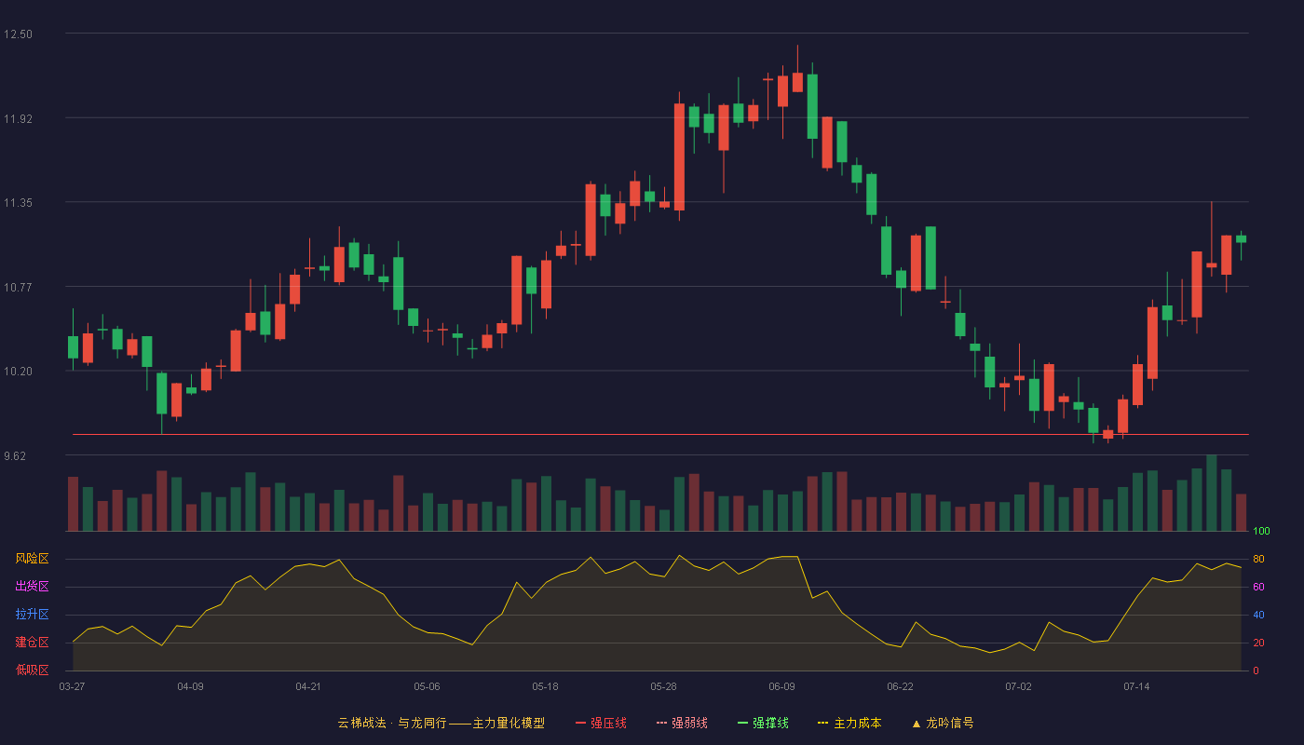Click the orange 80 indicator axis value

pos(1258,560)
